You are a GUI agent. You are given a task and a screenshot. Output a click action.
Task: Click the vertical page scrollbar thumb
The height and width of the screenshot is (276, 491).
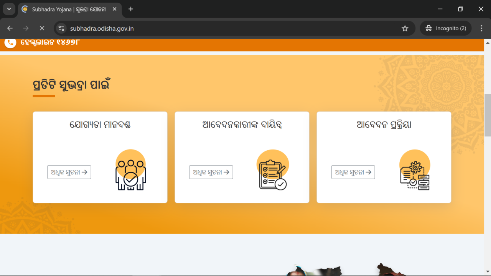[x=488, y=115]
